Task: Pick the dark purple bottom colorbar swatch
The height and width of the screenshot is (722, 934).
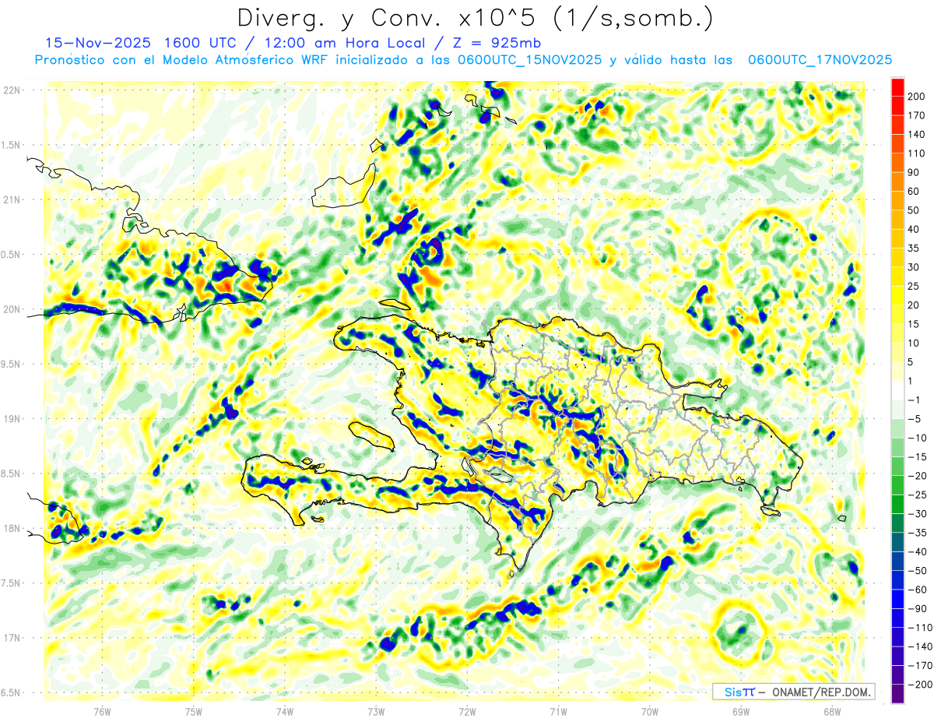Action: point(897,694)
